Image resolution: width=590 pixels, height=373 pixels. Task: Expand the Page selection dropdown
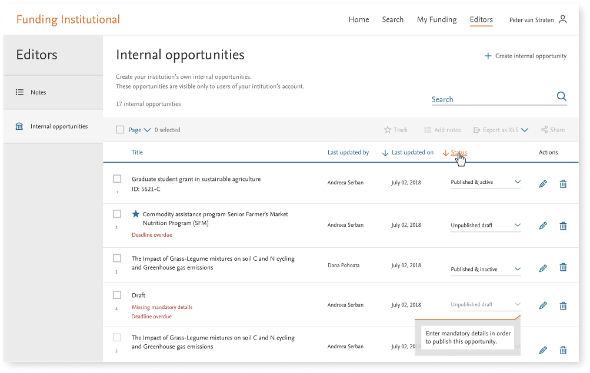tap(147, 130)
